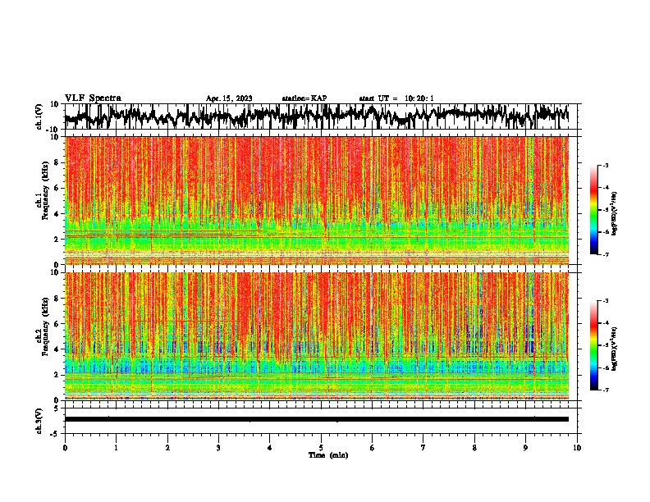Click the "-3" label on ch.2 color scale
Image resolution: width=650 pixels, height=502 pixels.
tap(606, 301)
